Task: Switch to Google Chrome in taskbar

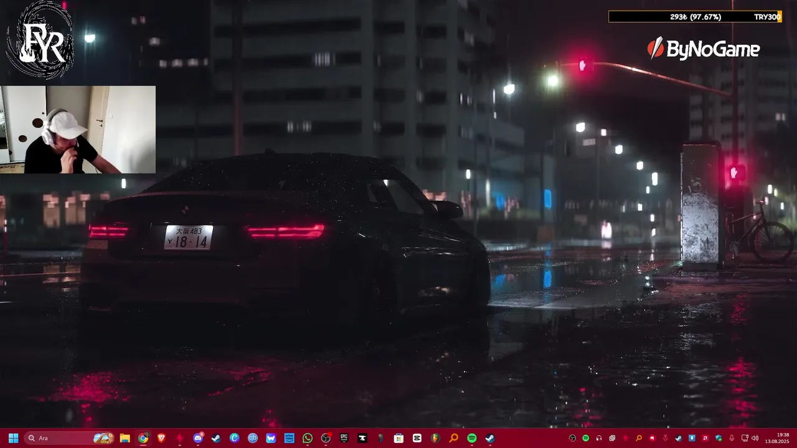Action: [143, 438]
